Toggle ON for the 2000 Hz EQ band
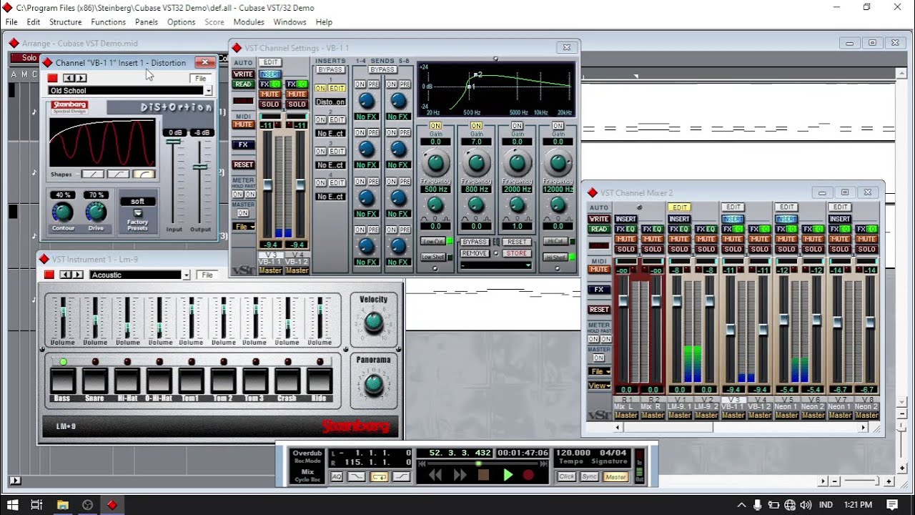The image size is (915, 515). 517,126
